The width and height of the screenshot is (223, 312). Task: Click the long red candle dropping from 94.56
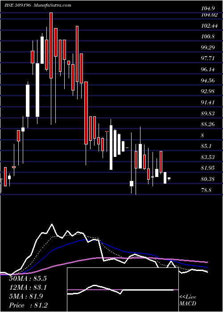[86, 113]
